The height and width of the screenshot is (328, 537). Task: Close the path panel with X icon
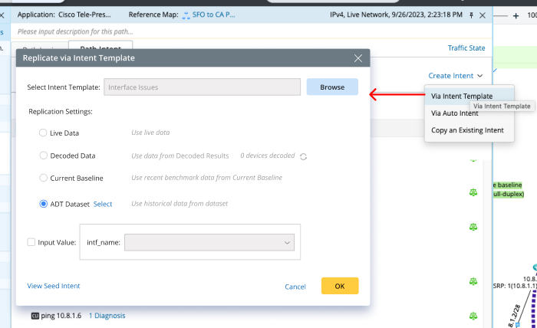point(482,15)
